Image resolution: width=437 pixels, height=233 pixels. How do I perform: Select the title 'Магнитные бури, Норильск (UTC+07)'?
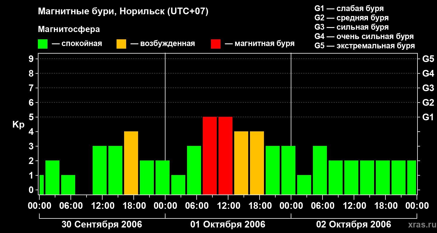coord(123,12)
